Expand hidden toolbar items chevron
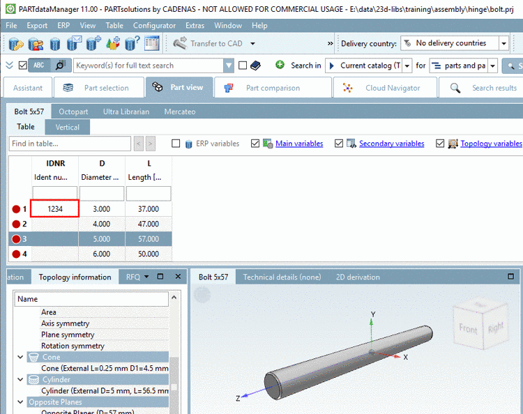The height and width of the screenshot is (414, 523). point(330,44)
